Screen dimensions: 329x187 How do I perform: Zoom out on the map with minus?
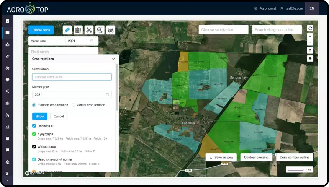pos(310,42)
